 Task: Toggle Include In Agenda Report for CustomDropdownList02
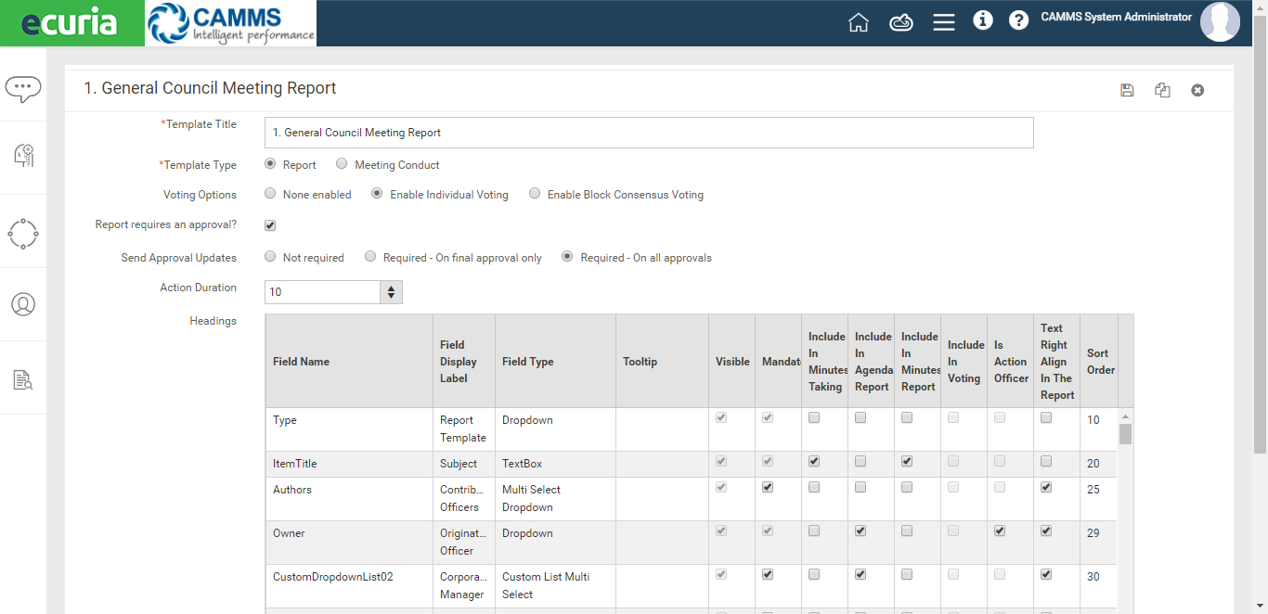[x=860, y=574]
